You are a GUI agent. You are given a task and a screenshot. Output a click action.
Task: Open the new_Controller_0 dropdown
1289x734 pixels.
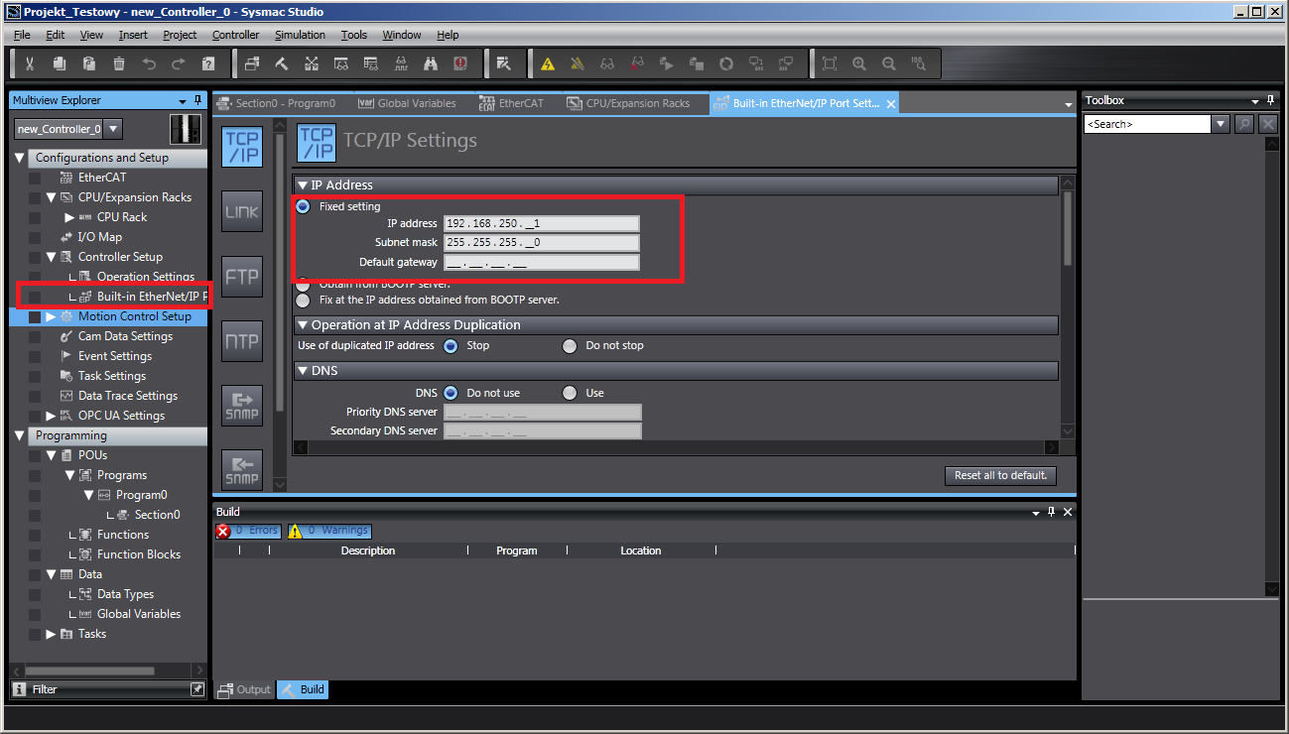pyautogui.click(x=113, y=129)
